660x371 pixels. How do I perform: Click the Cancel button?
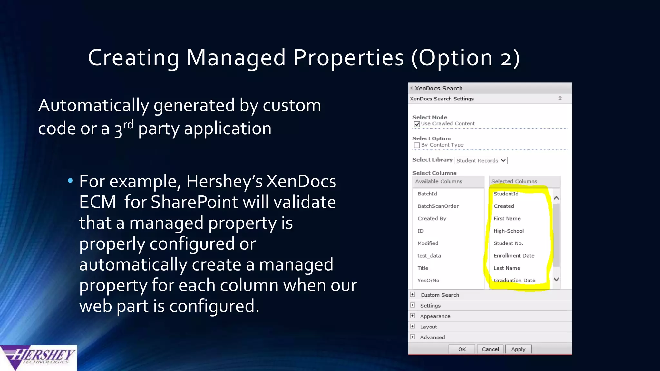(x=490, y=349)
